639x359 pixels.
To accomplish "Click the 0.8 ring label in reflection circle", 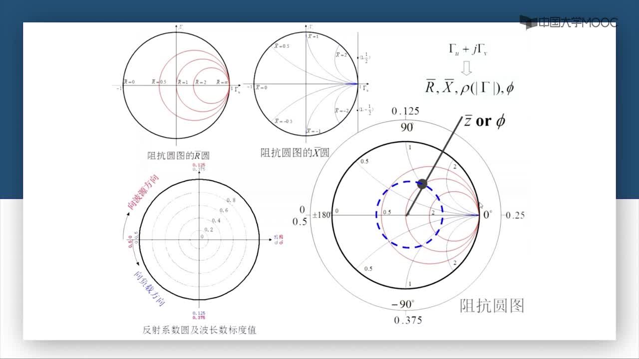I will tap(231, 200).
